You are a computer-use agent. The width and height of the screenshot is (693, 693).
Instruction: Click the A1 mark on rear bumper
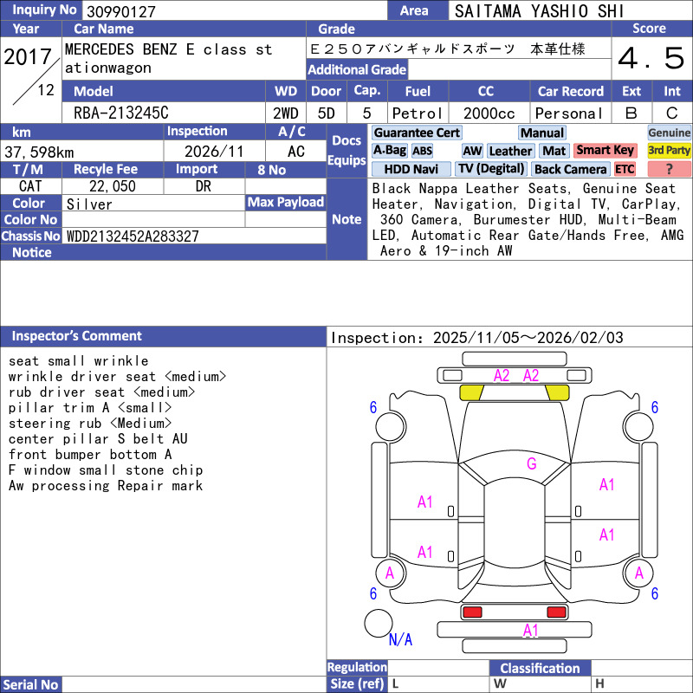(530, 631)
